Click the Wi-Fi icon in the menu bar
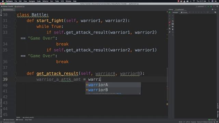 [194, 1]
